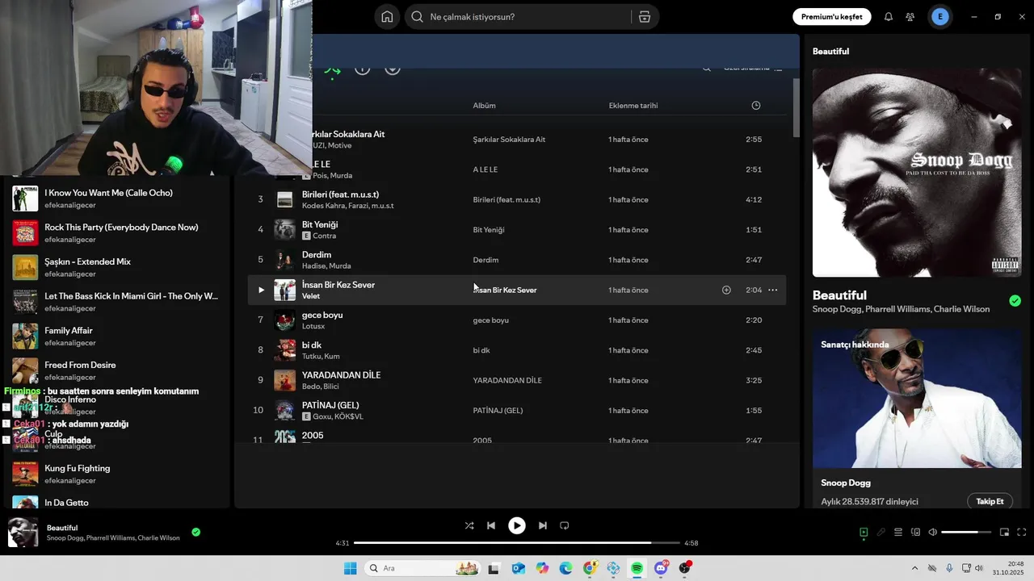Open more options for İnsan Bir Kez Sever
1034x581 pixels.
773,290
